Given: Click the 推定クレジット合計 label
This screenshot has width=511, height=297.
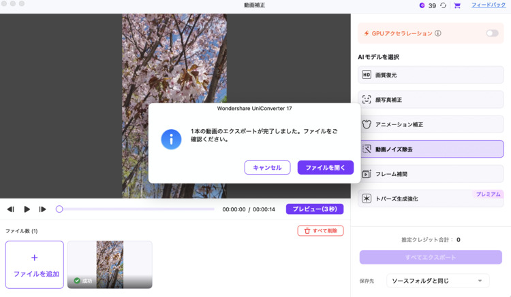Looking at the screenshot, I should tap(427, 240).
